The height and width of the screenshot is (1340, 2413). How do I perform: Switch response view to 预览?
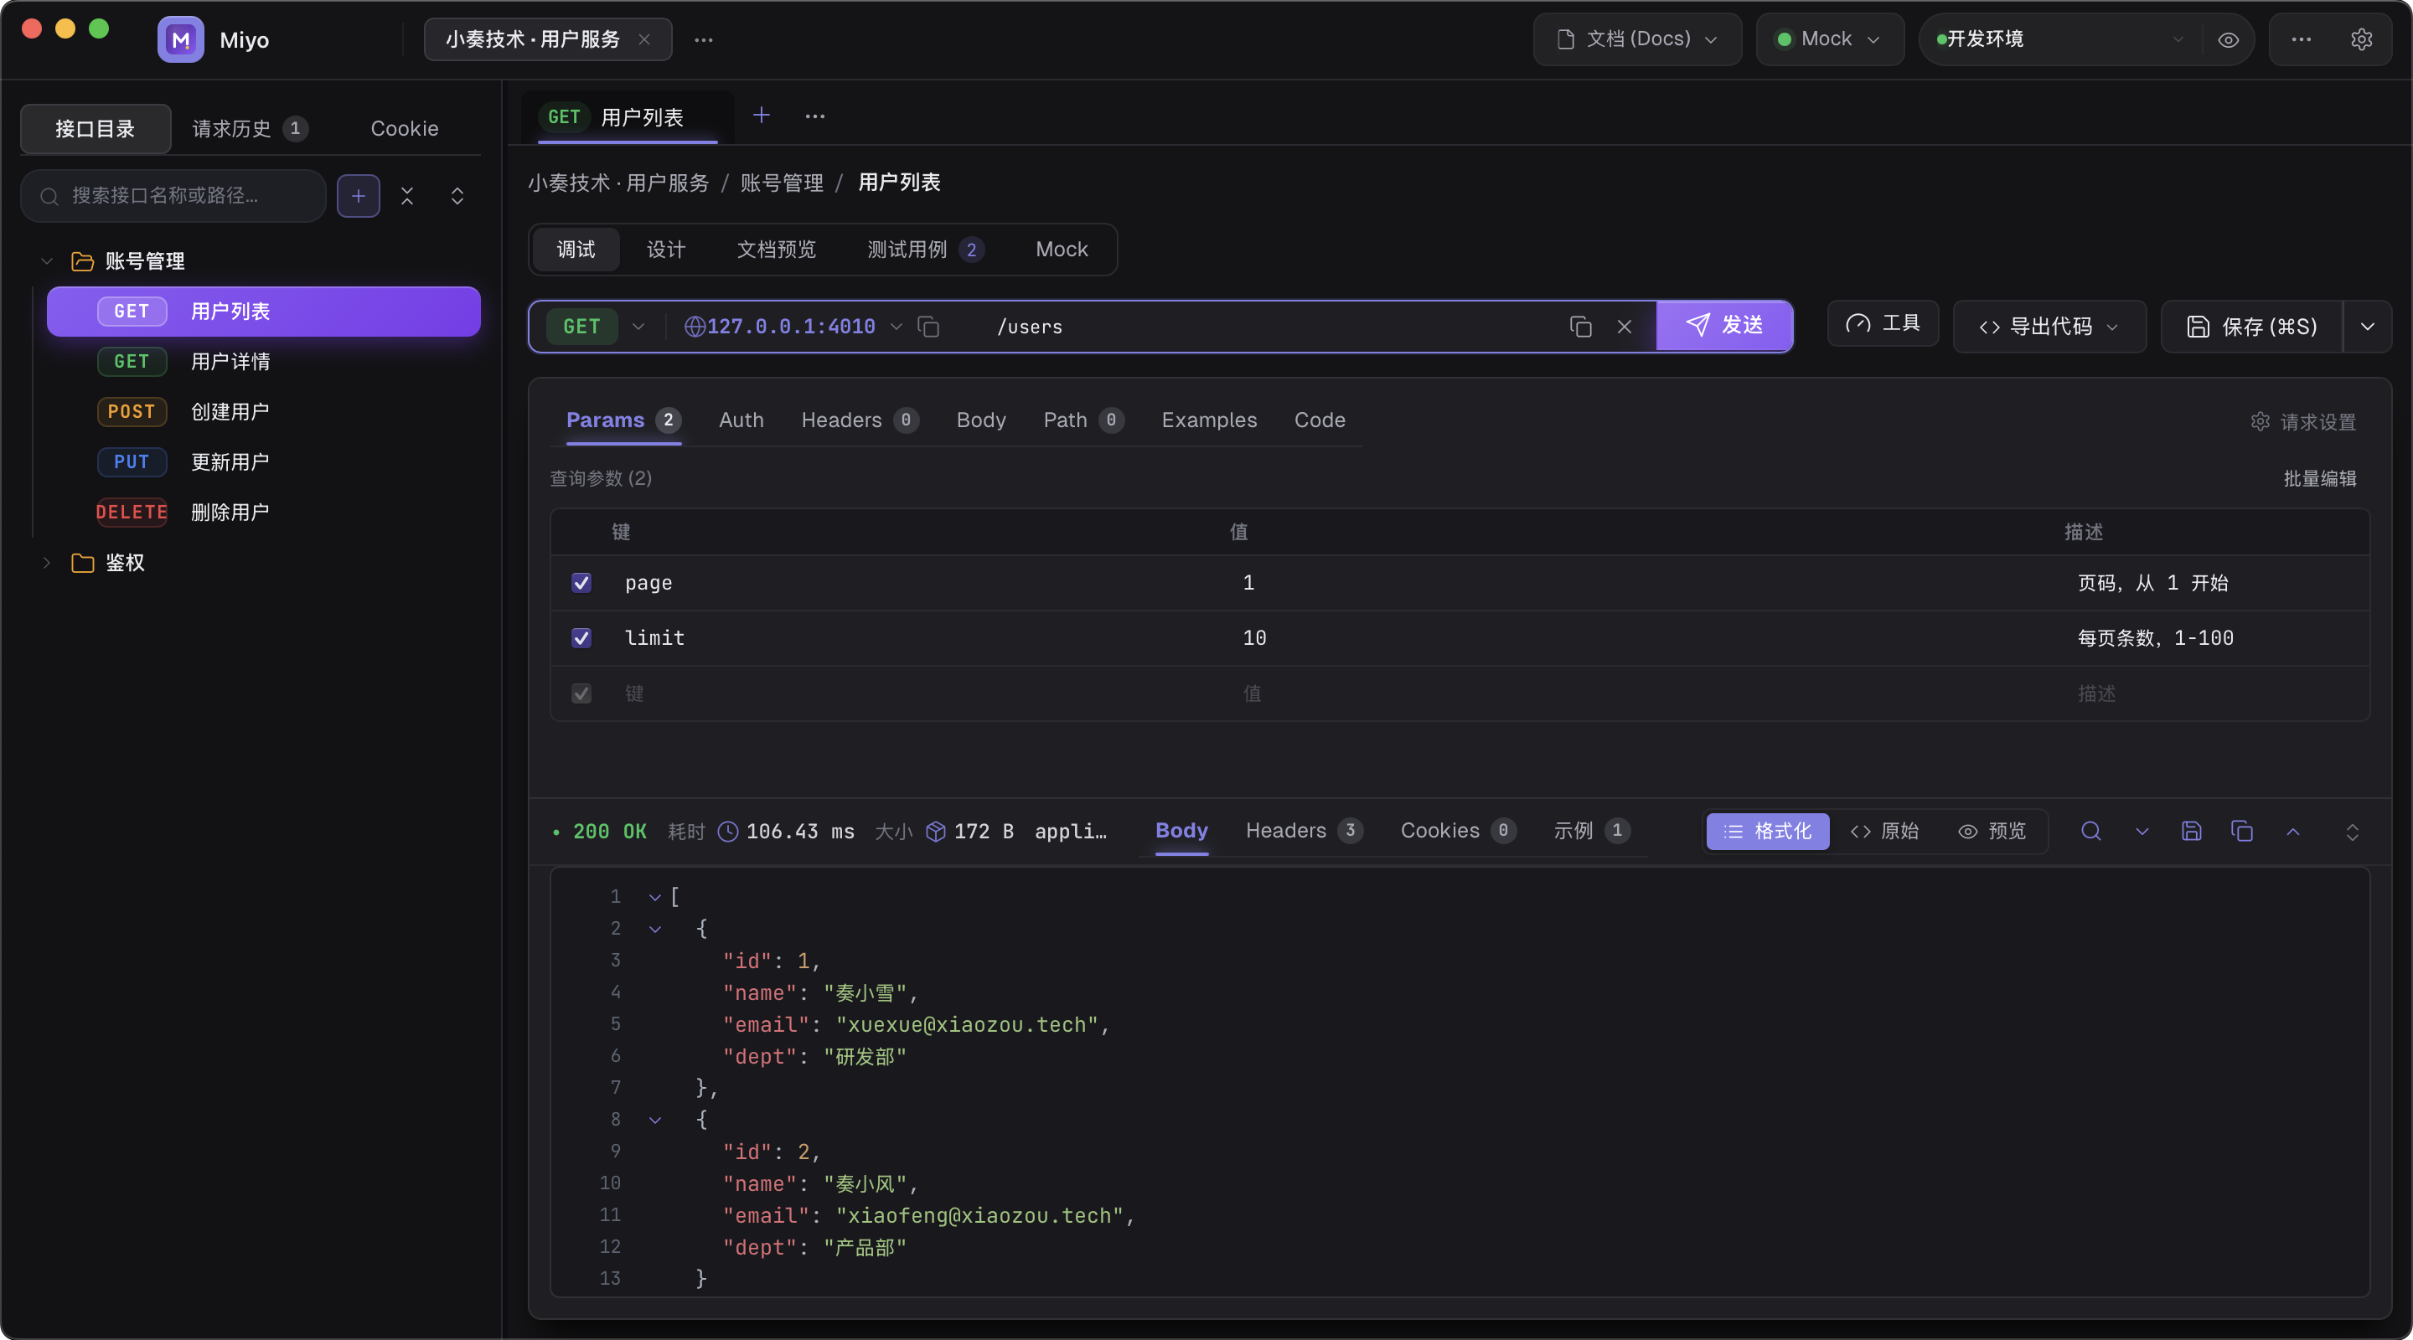[x=1992, y=831]
